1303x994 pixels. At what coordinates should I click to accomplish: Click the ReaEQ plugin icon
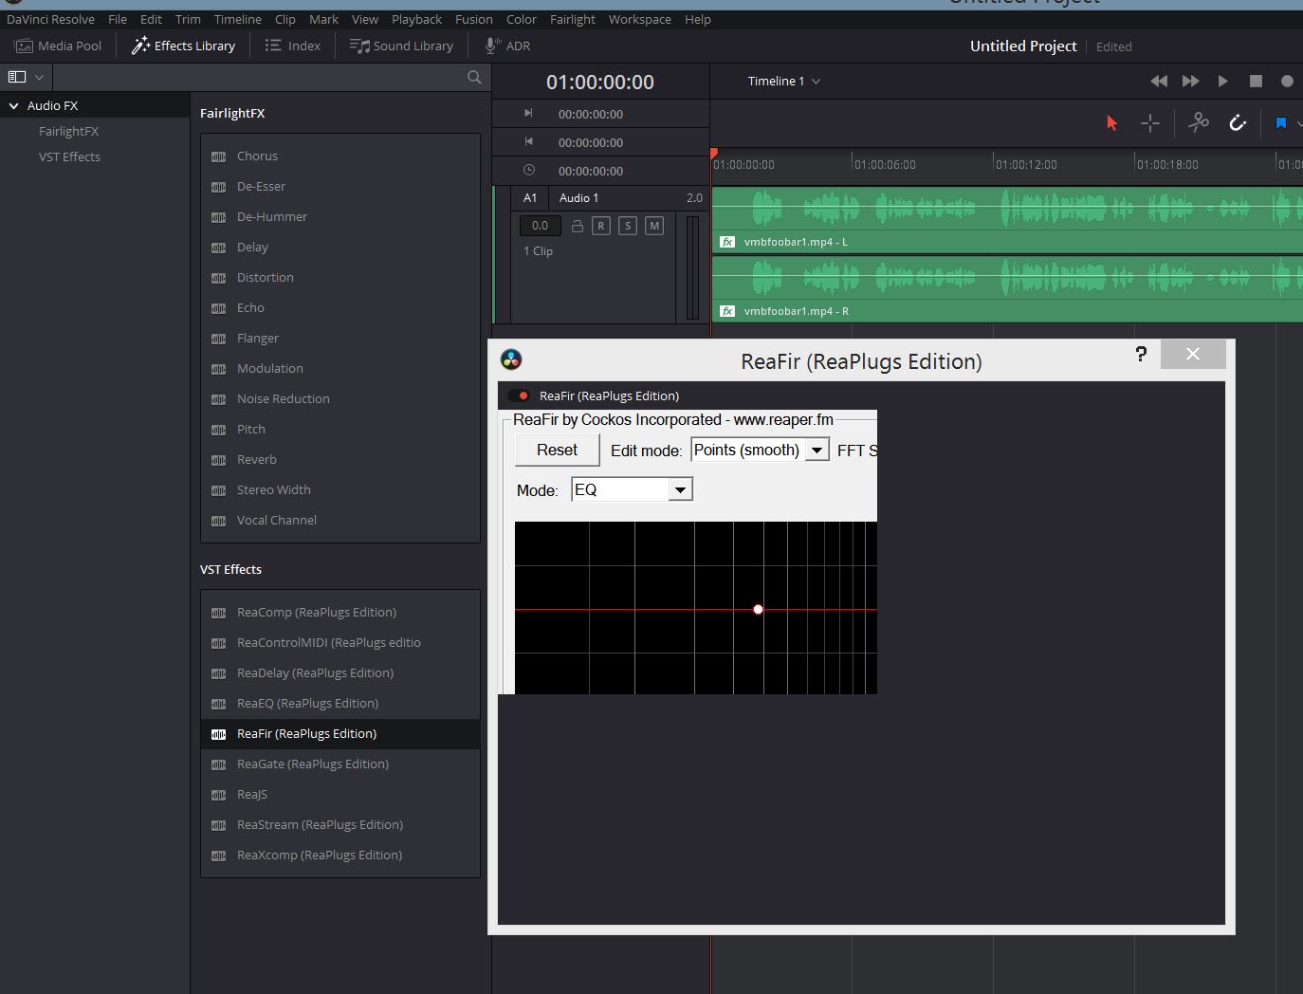click(x=218, y=704)
